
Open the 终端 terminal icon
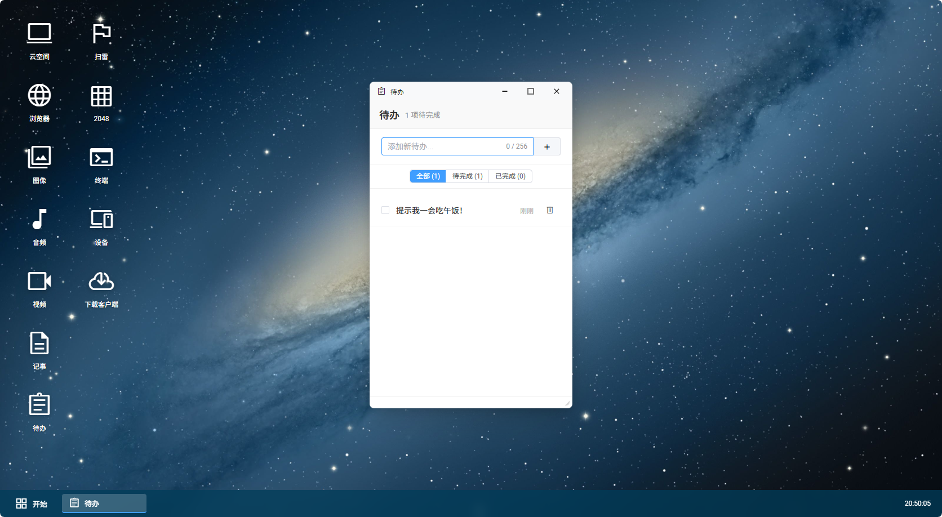coord(101,164)
